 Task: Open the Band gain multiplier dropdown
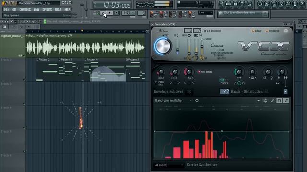point(173,101)
